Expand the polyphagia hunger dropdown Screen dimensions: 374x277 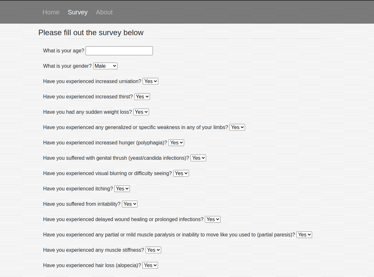176,142
